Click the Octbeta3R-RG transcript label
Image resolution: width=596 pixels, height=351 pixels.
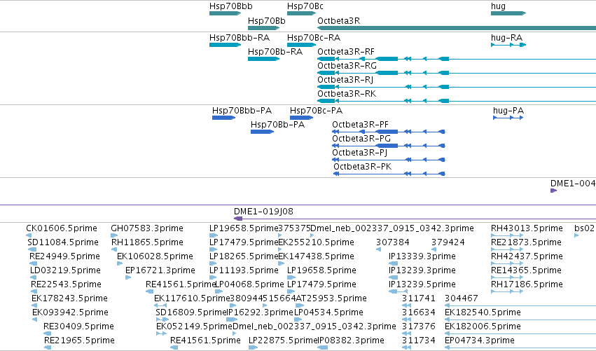(x=347, y=66)
